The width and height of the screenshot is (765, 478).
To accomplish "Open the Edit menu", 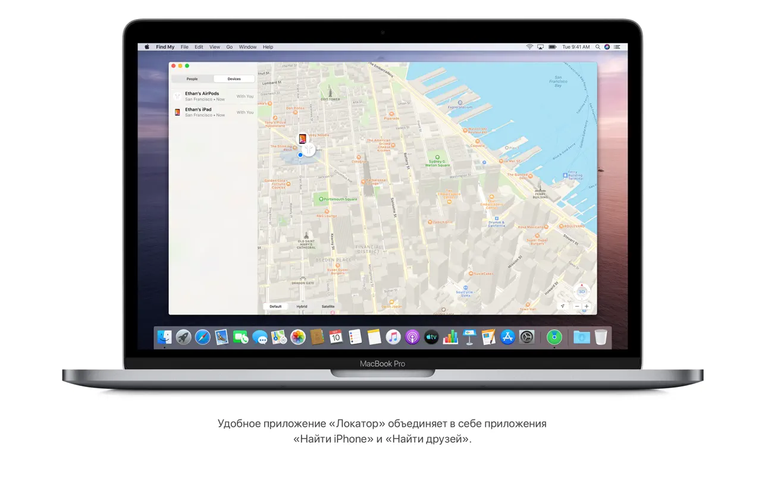I will point(199,47).
